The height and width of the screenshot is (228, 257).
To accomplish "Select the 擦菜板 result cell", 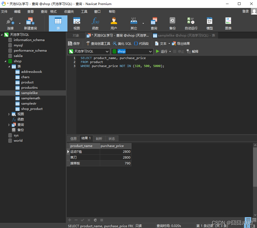I will tap(85, 163).
